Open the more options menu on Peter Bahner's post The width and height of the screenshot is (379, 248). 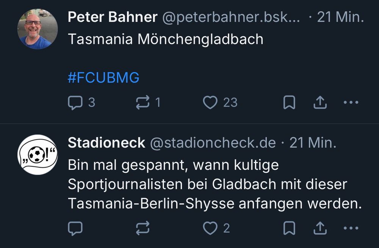[x=352, y=102]
